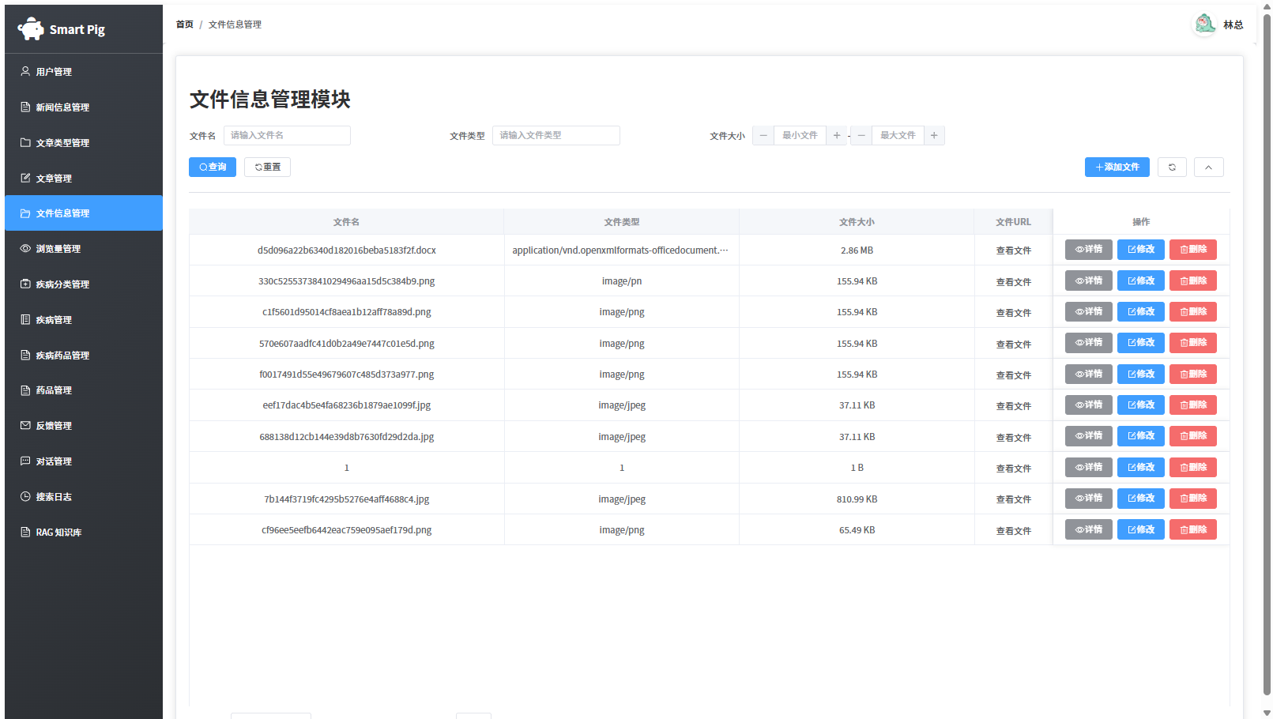Viewport: 1273px width, 719px height.
Task: Go to 文章类型管理 in the sidebar
Action: pos(84,143)
